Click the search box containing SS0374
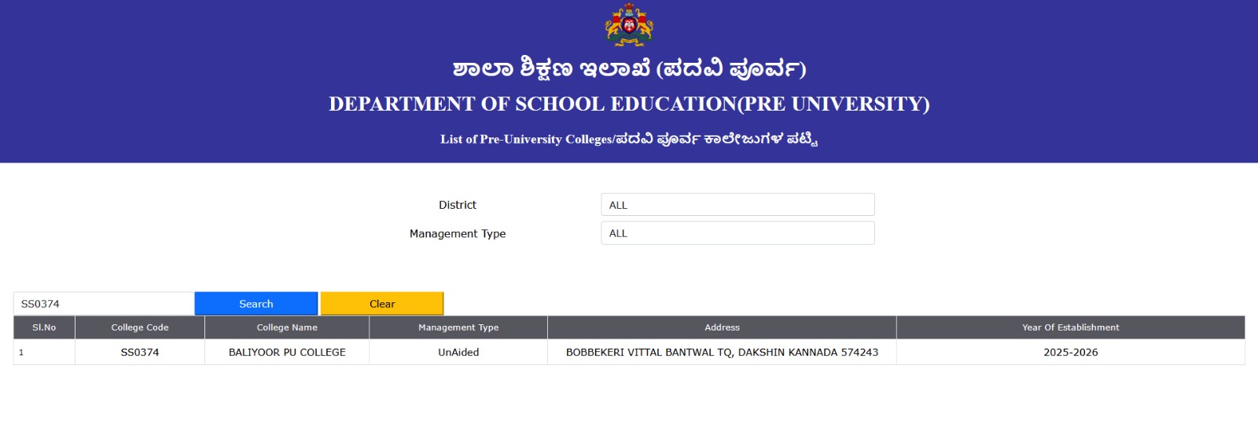This screenshot has width=1258, height=435. click(104, 304)
